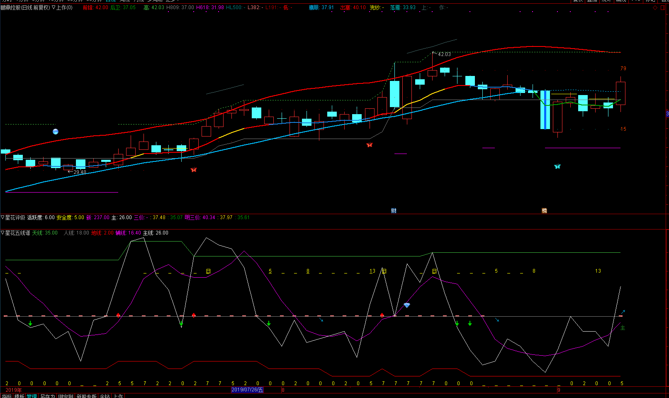The height and width of the screenshot is (398, 669).
Task: Select the 管理 tab at the bottom
Action: (32, 396)
